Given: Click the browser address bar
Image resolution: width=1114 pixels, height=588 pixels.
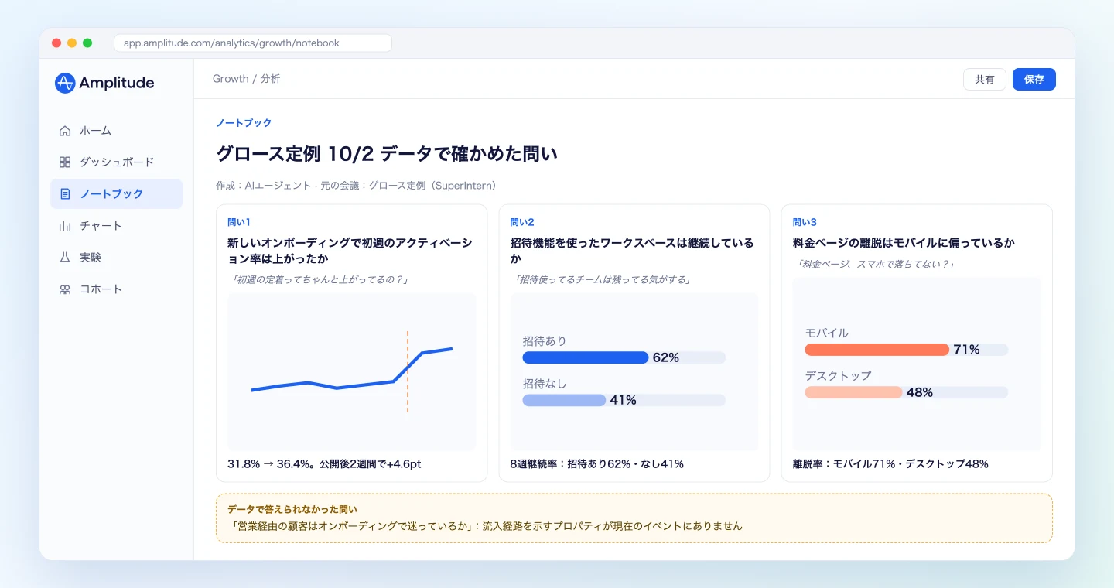Looking at the screenshot, I should point(253,43).
